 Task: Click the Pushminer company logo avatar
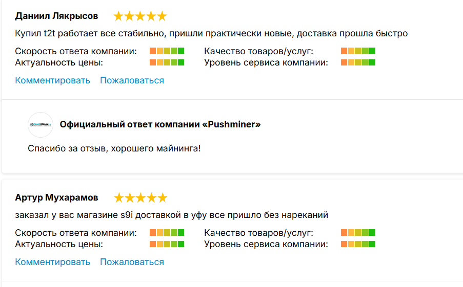[x=41, y=125]
